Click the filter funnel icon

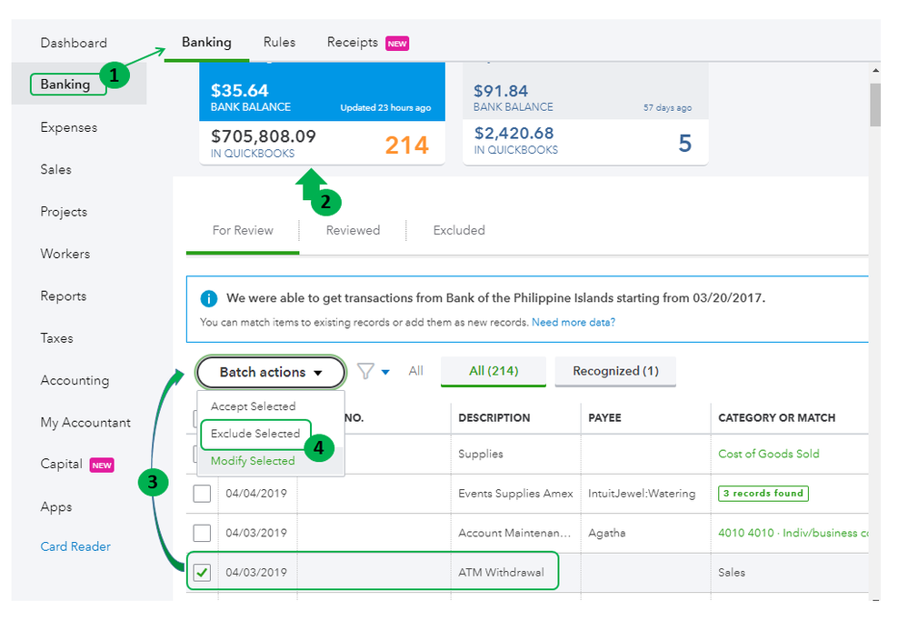tap(365, 371)
